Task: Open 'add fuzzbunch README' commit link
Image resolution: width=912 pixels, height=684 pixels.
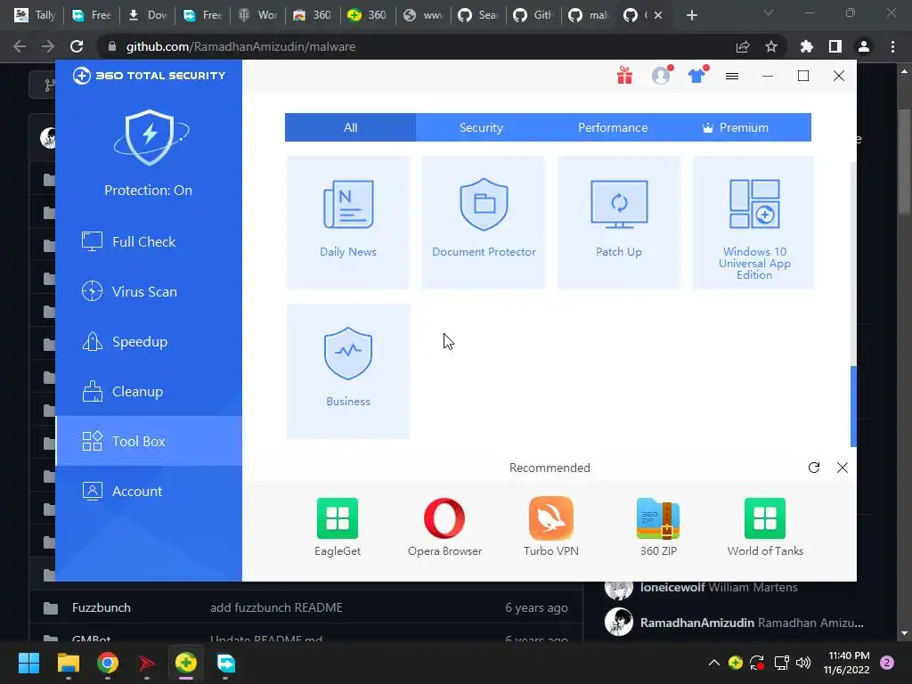Action: coord(276,607)
